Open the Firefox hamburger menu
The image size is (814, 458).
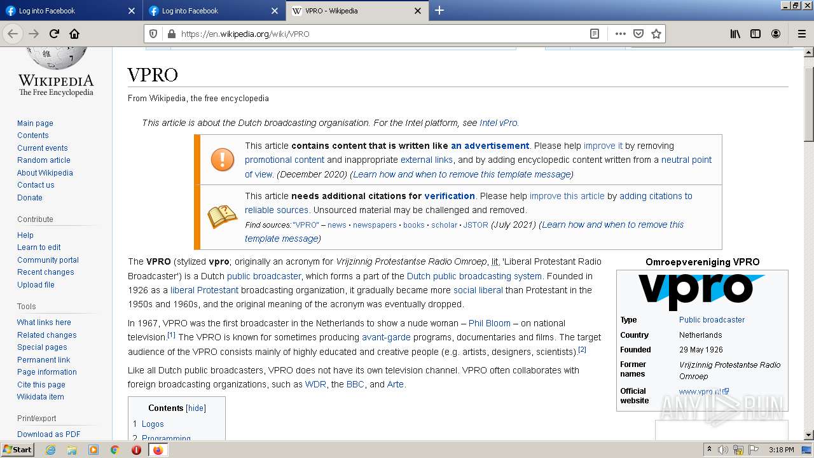pos(801,34)
